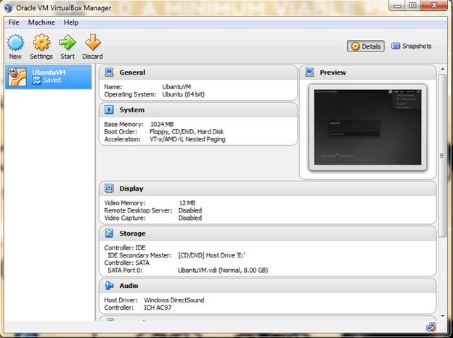Image resolution: width=453 pixels, height=338 pixels.
Task: Click Acceleration value VT-x/AMD-V, Nested Paging
Action: point(187,139)
